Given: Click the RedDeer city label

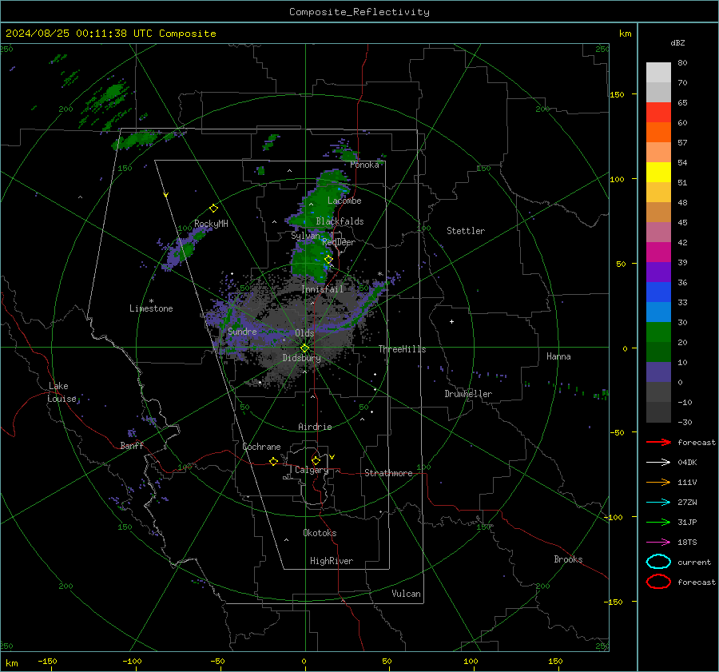Looking at the screenshot, I should (x=339, y=242).
